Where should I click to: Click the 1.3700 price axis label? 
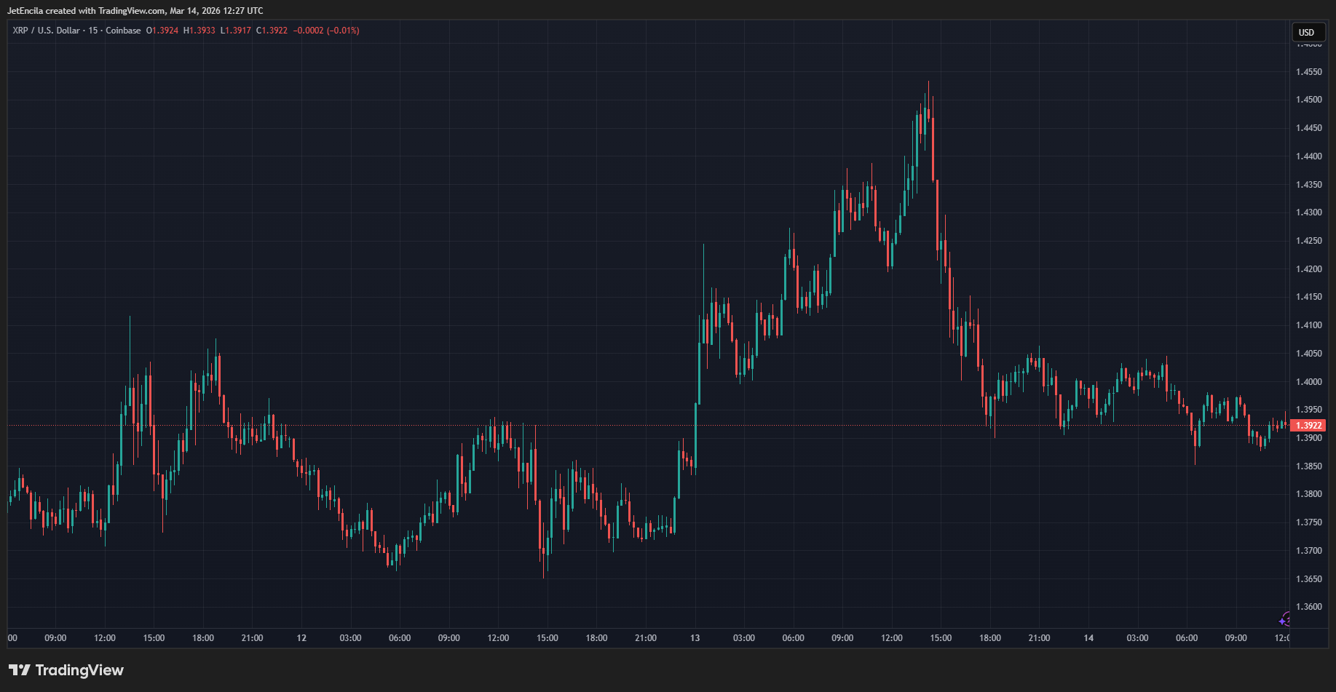pyautogui.click(x=1309, y=551)
